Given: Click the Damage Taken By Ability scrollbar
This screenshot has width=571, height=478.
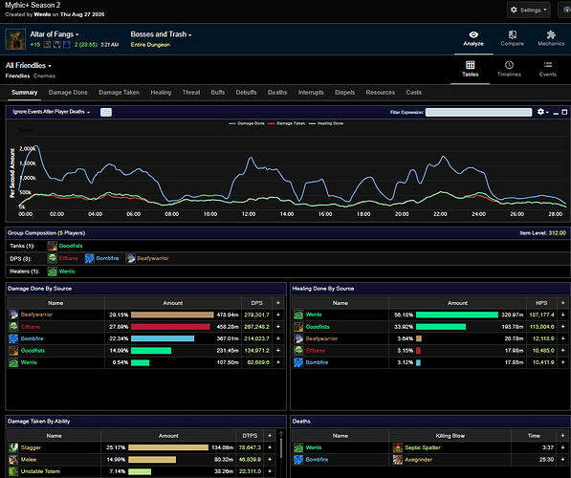Looking at the screenshot, I should (281, 449).
